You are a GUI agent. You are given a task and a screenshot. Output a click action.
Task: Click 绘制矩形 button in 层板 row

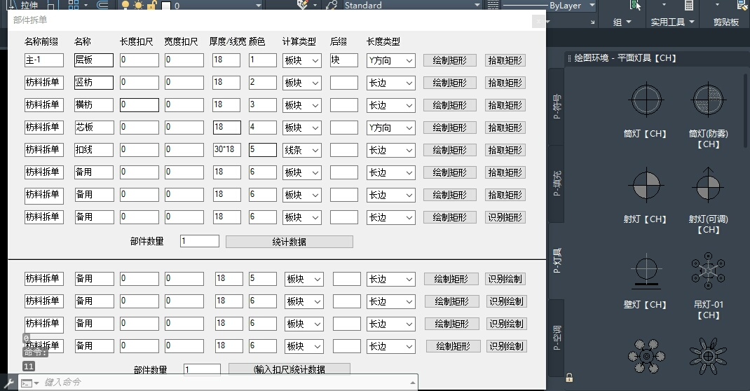(x=449, y=60)
